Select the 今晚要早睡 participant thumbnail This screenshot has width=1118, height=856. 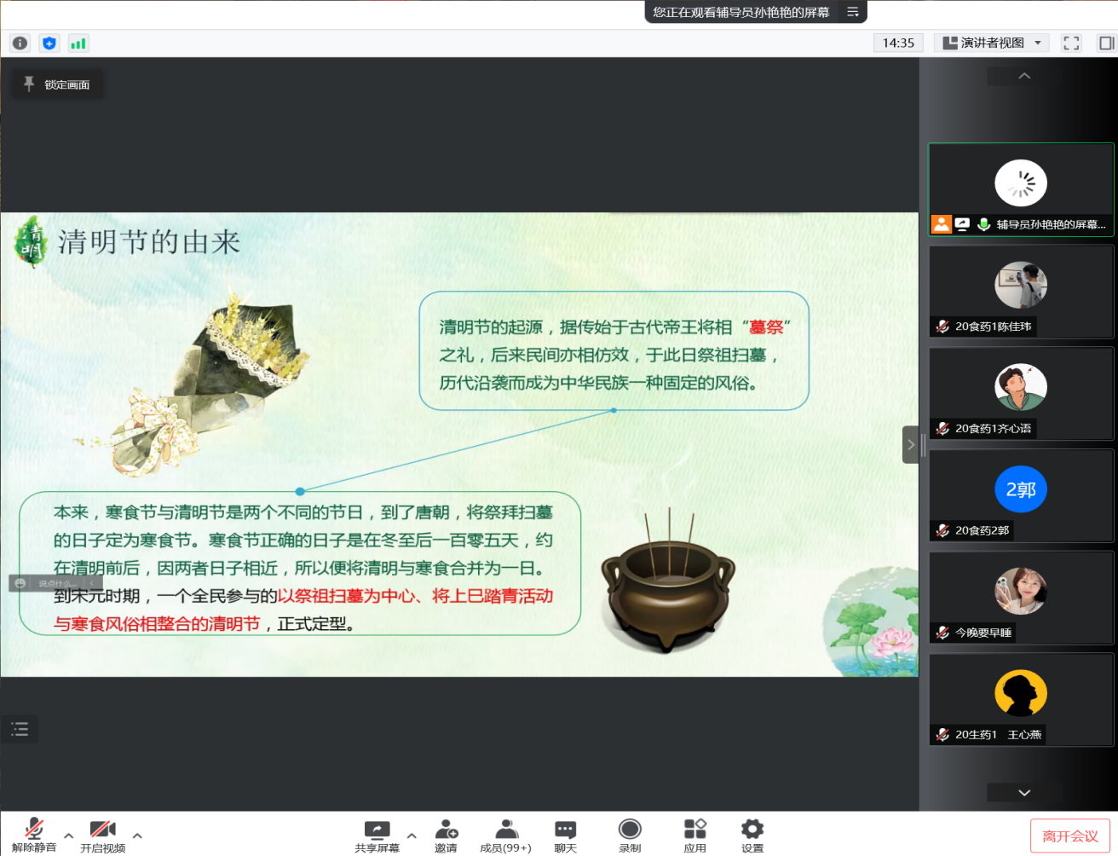tap(1021, 597)
